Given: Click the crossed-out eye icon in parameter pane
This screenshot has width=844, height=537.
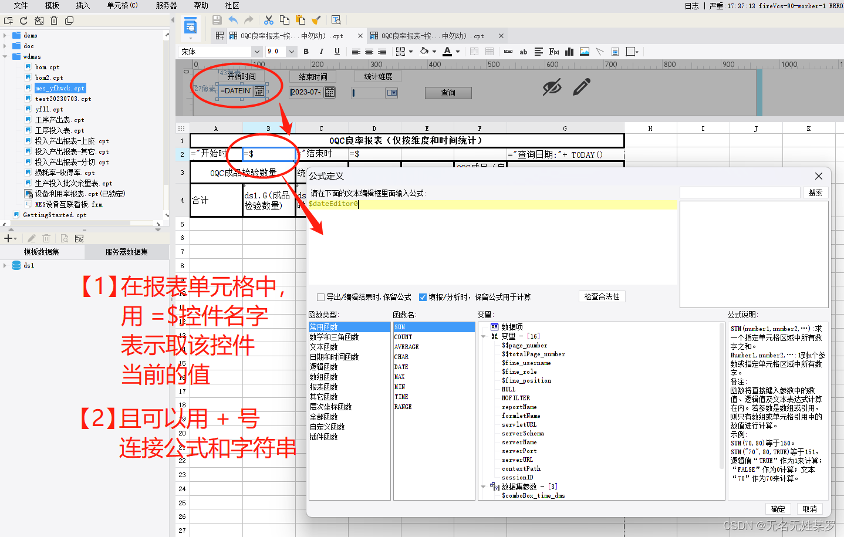Looking at the screenshot, I should 552,88.
